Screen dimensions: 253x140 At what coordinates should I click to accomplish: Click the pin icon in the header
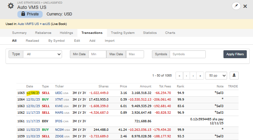[236, 6]
